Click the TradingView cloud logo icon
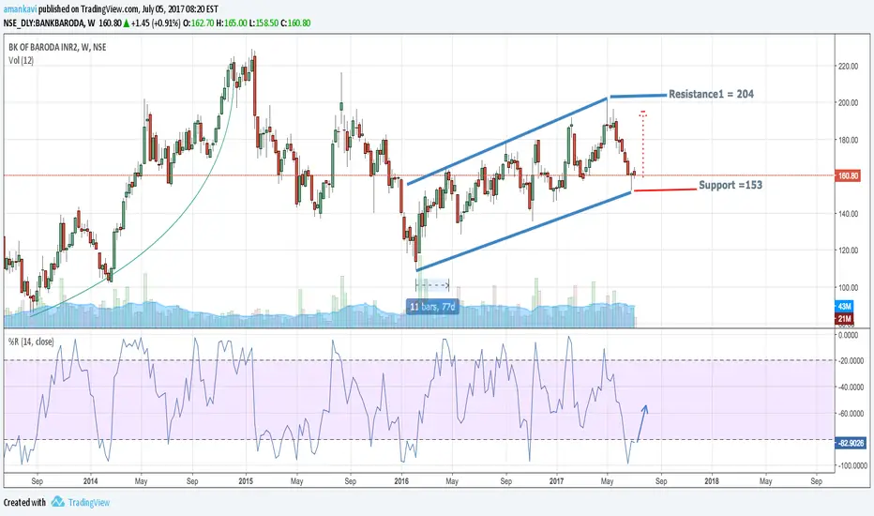Image resolution: width=874 pixels, height=516 pixels. coord(58,502)
